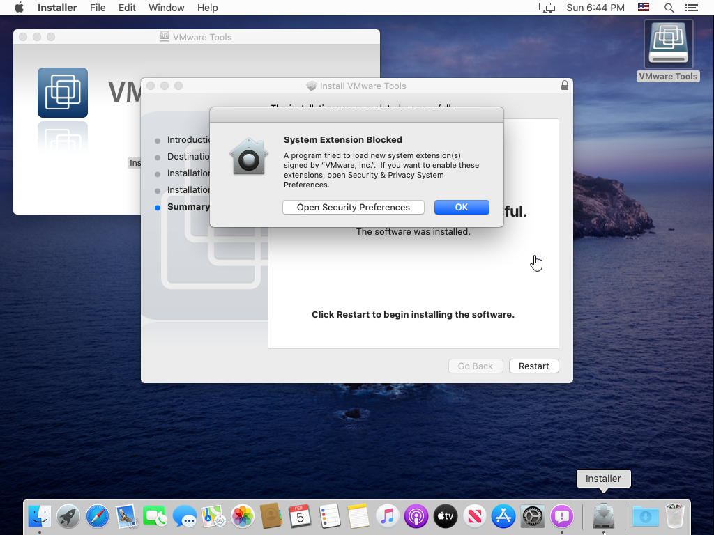Click the Installer icon in the Dock
This screenshot has width=714, height=535.
603,516
